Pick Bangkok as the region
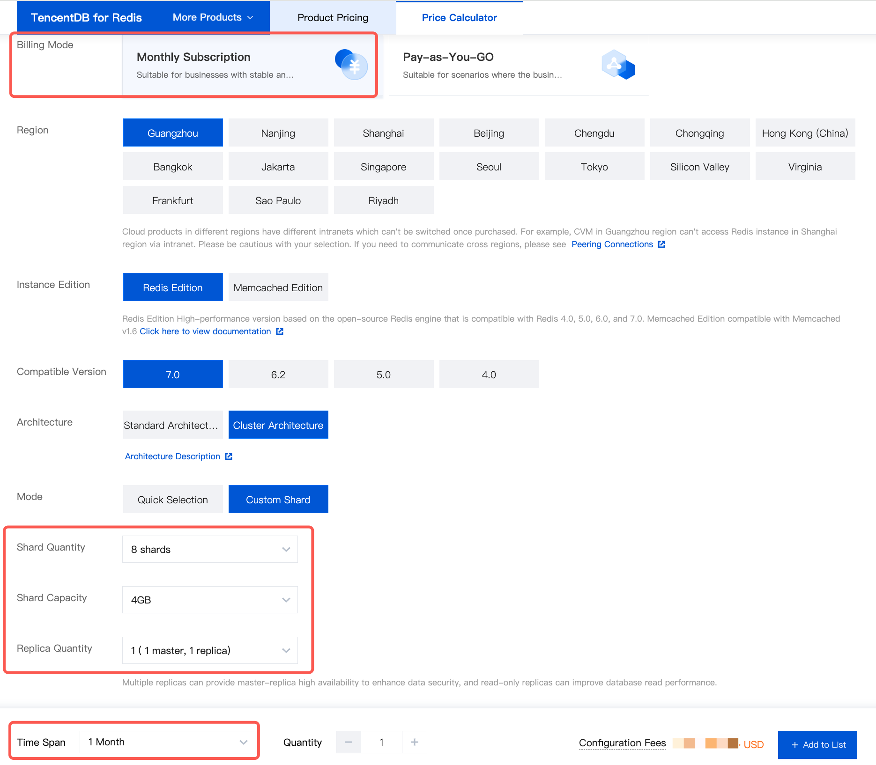876x765 pixels. tap(173, 167)
